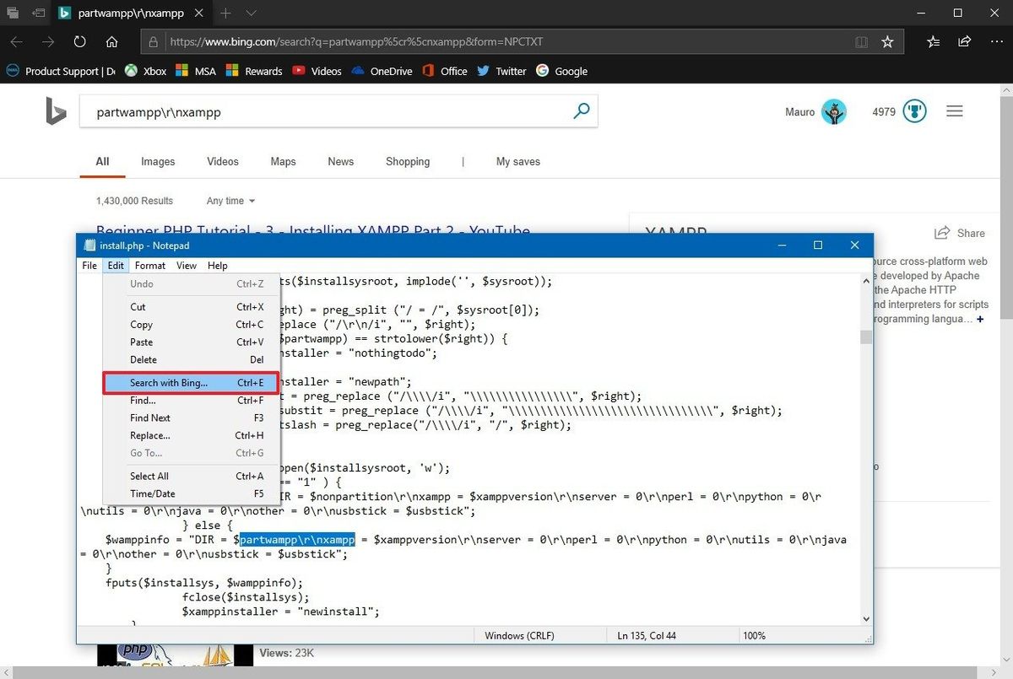
Task: Open the Any time results filter
Action: tap(229, 201)
